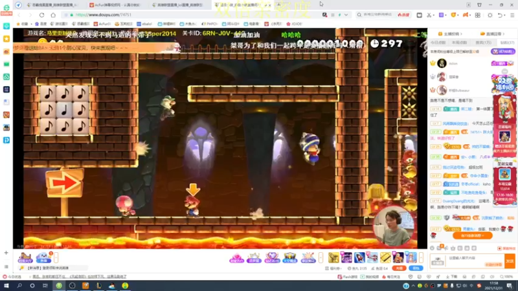Open the AcFun bookmark

pos(102,24)
